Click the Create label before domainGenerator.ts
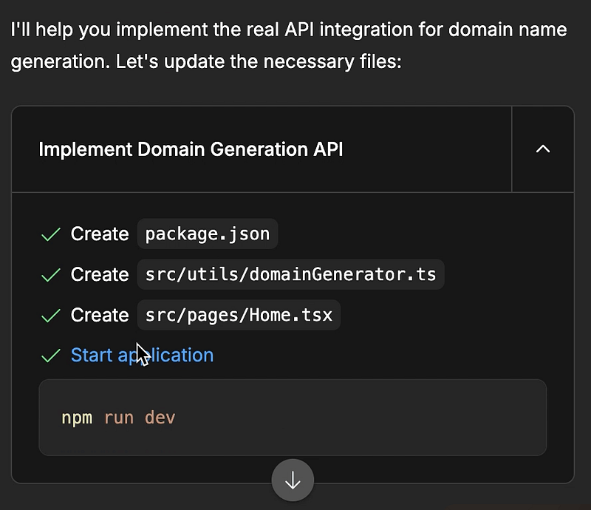 point(99,275)
